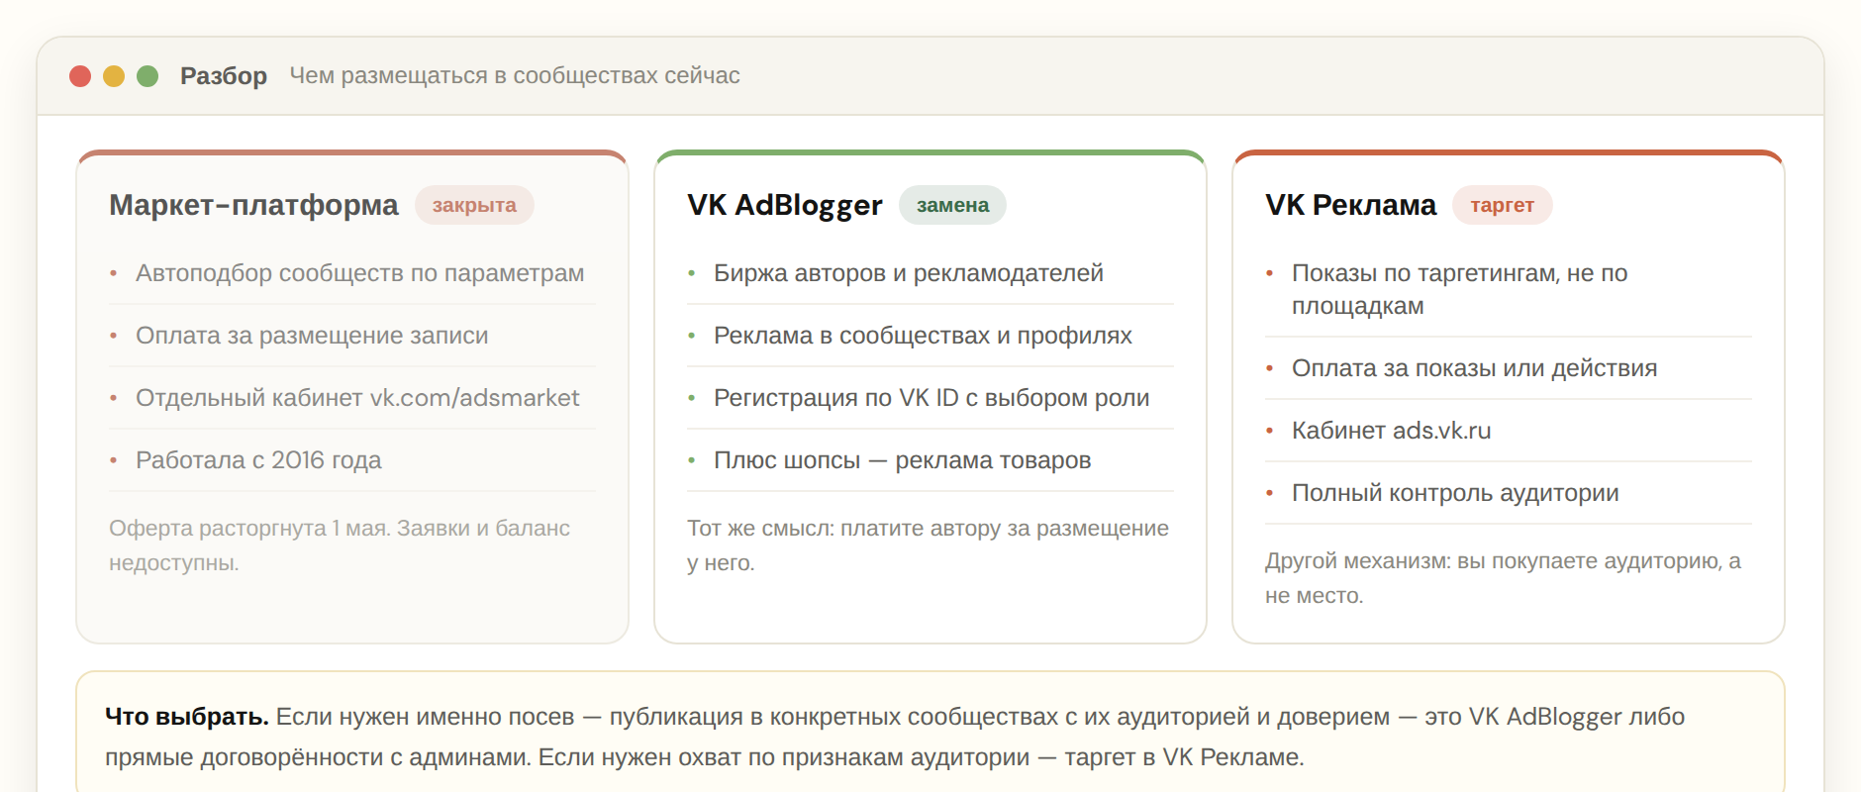Click note 'Другой механизм: вы покупаете аудиторию'

click(1493, 561)
